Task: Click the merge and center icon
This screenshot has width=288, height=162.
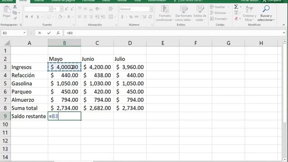Action: click(111, 17)
